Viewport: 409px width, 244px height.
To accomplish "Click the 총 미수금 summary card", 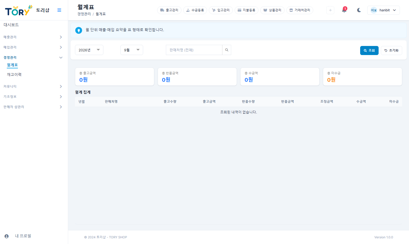I will point(362,77).
